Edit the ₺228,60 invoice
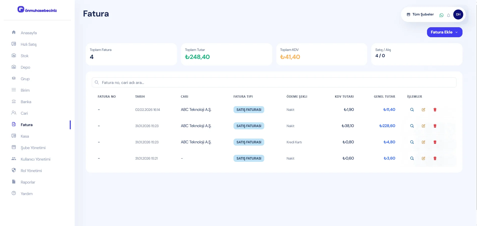Viewport: 477px width, 226px height. click(x=423, y=126)
